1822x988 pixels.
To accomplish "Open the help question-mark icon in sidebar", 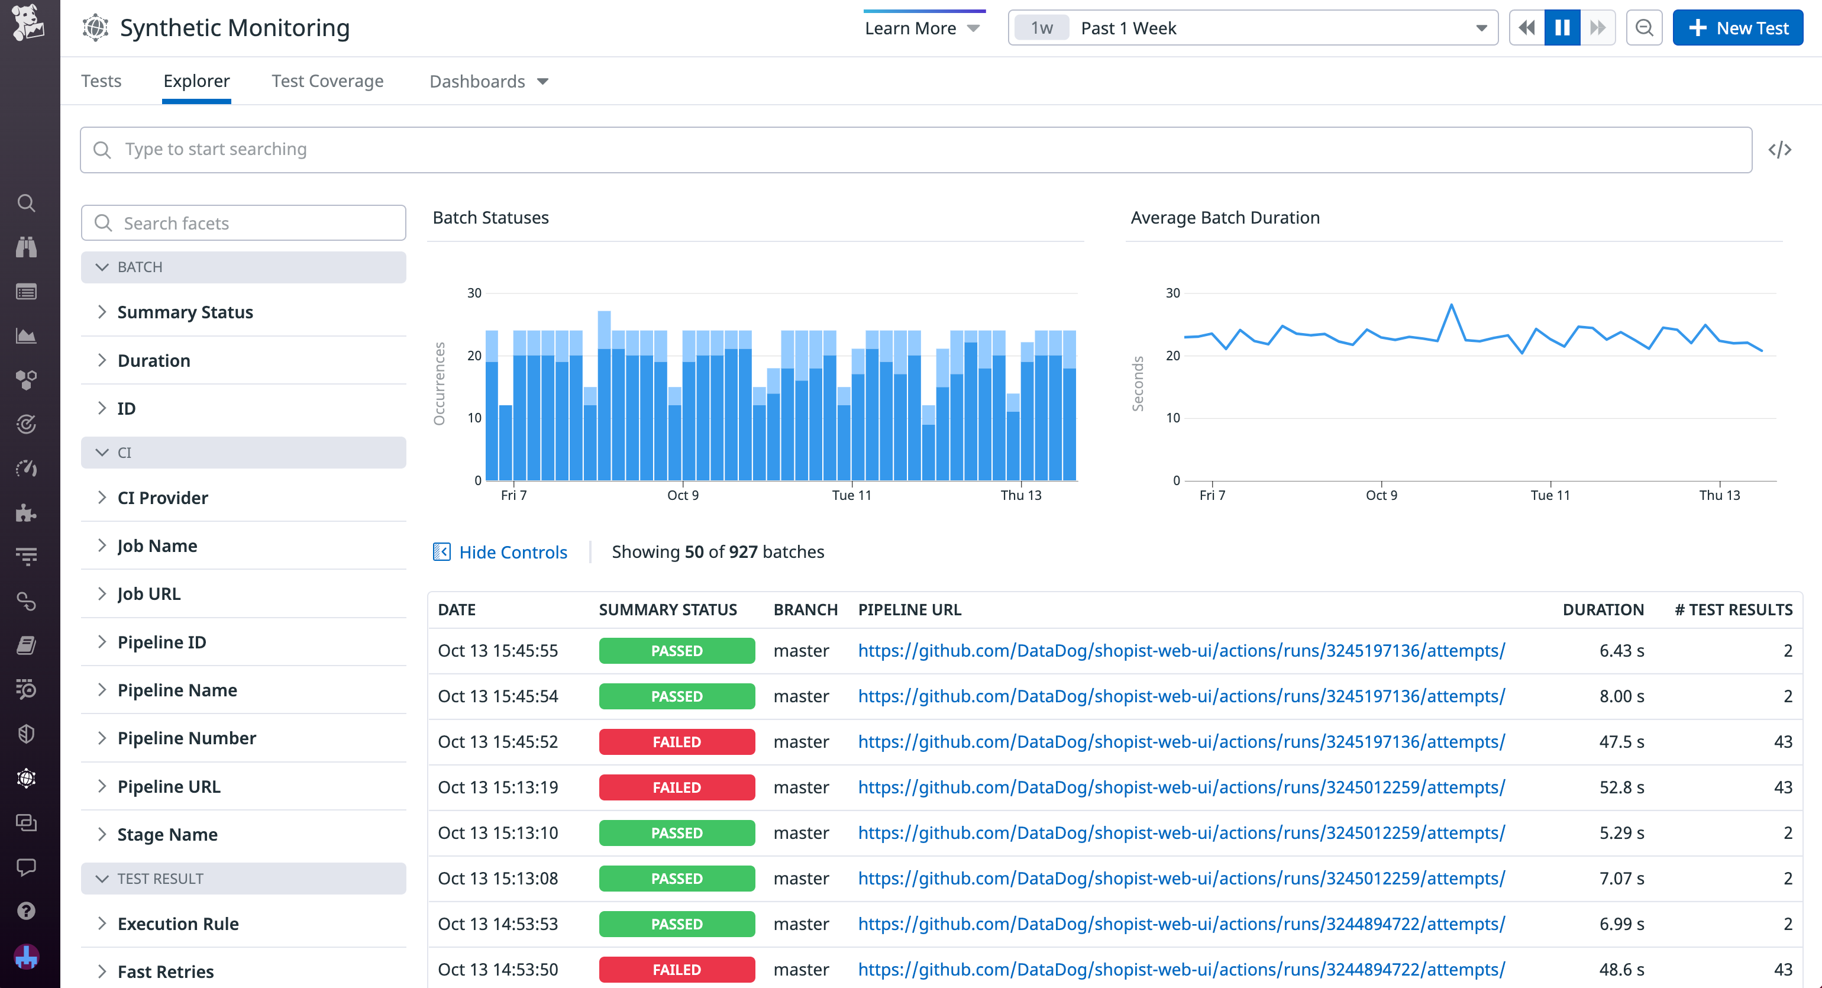I will [26, 911].
